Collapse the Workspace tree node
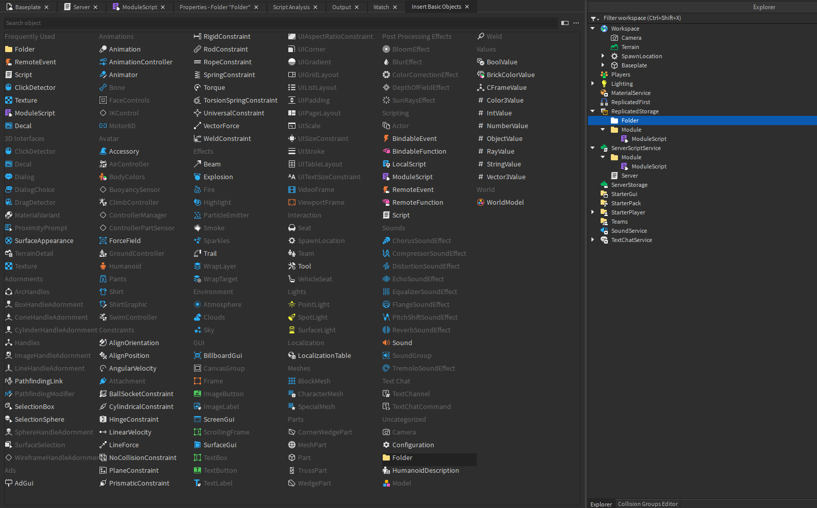 tap(592, 29)
